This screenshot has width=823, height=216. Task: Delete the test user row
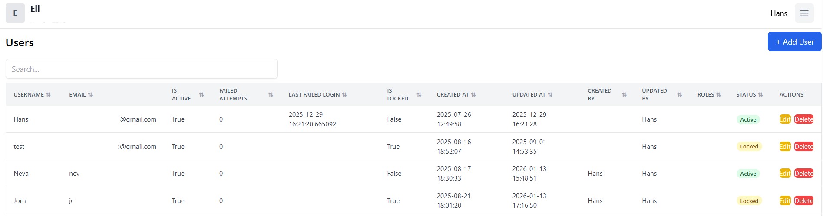pos(803,147)
